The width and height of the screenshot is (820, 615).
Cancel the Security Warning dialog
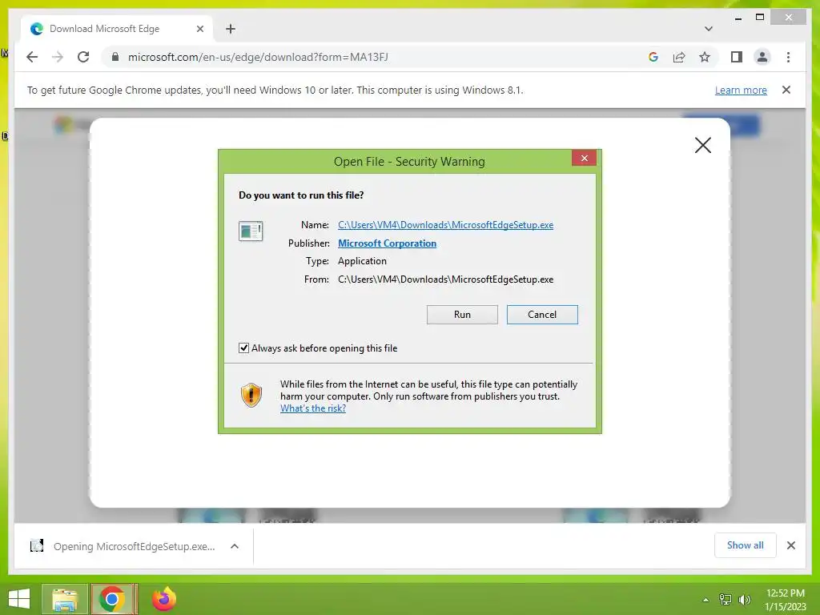tap(542, 314)
